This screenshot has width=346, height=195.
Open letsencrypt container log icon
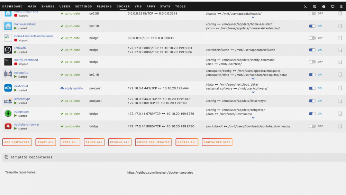pyautogui.click(x=340, y=101)
